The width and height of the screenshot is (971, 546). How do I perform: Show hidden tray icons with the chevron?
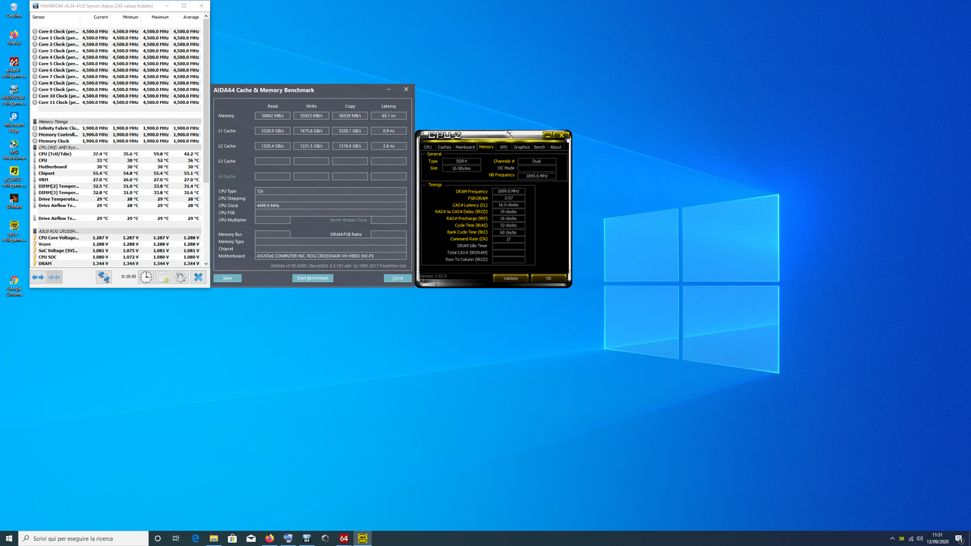[892, 538]
